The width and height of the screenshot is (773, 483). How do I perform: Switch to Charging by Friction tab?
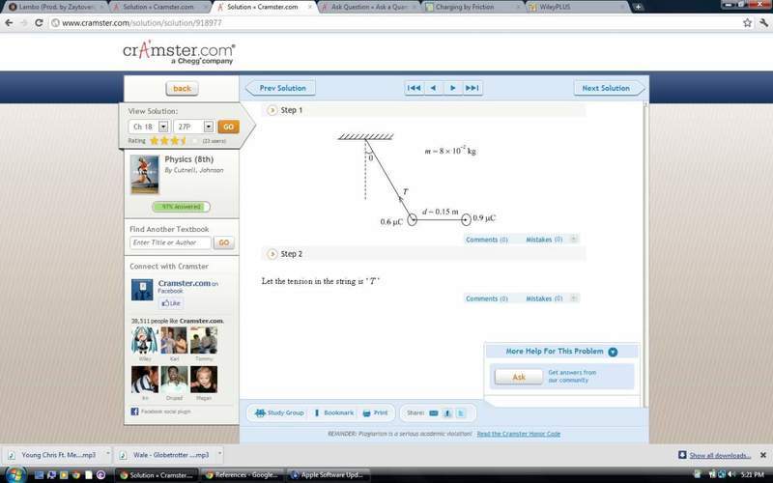point(472,7)
